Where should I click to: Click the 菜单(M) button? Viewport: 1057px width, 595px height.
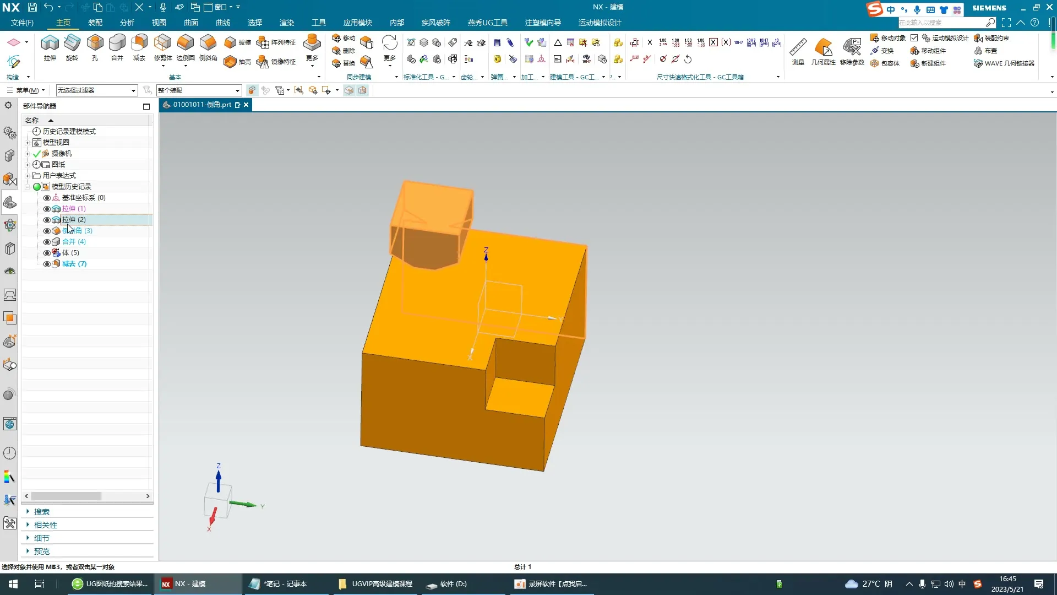pyautogui.click(x=26, y=90)
